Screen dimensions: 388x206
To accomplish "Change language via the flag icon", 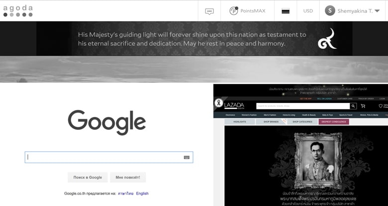I will pyautogui.click(x=286, y=11).
